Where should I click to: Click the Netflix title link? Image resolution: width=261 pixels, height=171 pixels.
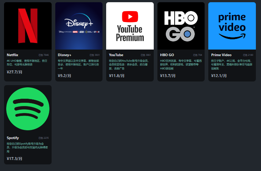(12, 55)
